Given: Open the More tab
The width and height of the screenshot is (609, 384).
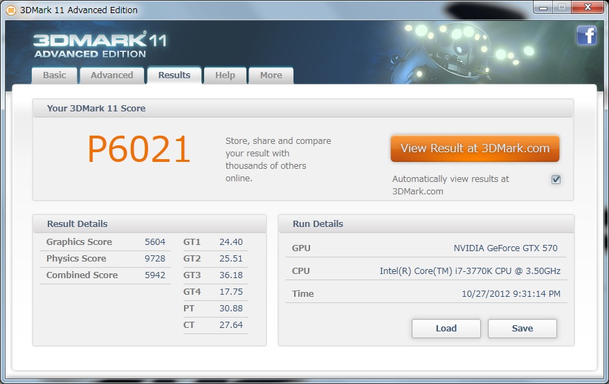Looking at the screenshot, I should point(271,75).
